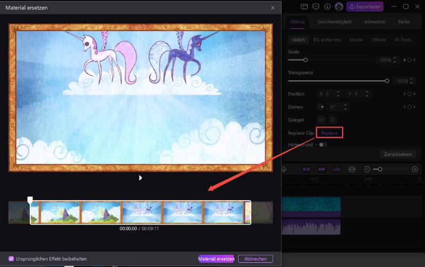The width and height of the screenshot is (425, 267).
Task: Switch to the Geschwindigkeit tab
Action: coord(334,22)
